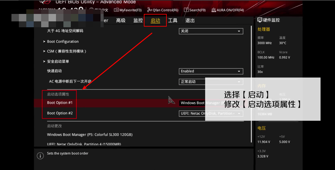Open the 工具 tab
This screenshot has height=170, width=335.
[173, 20]
